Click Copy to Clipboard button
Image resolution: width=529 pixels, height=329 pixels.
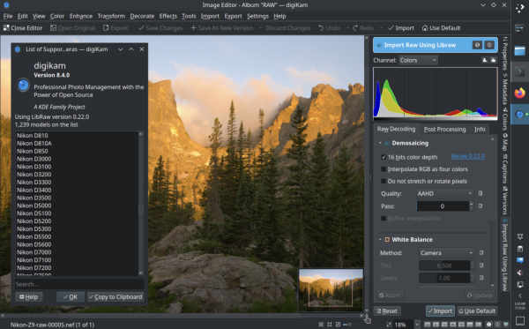click(x=115, y=297)
